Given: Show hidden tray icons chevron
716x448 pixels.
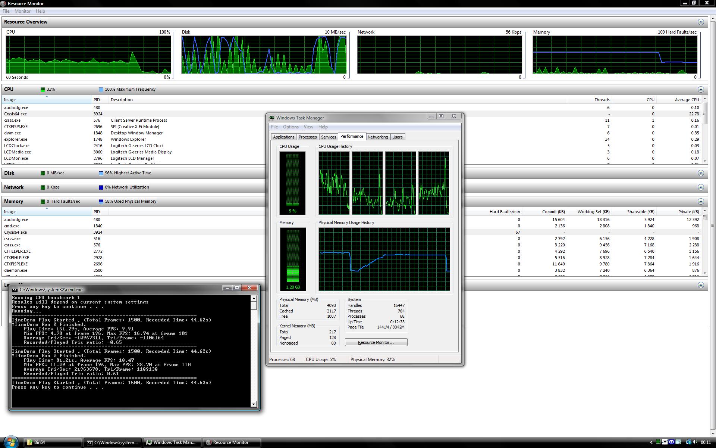Looking at the screenshot, I should [x=651, y=442].
